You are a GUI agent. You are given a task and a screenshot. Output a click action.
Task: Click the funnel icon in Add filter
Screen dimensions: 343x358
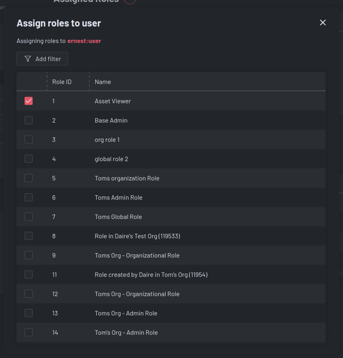[x=28, y=59]
